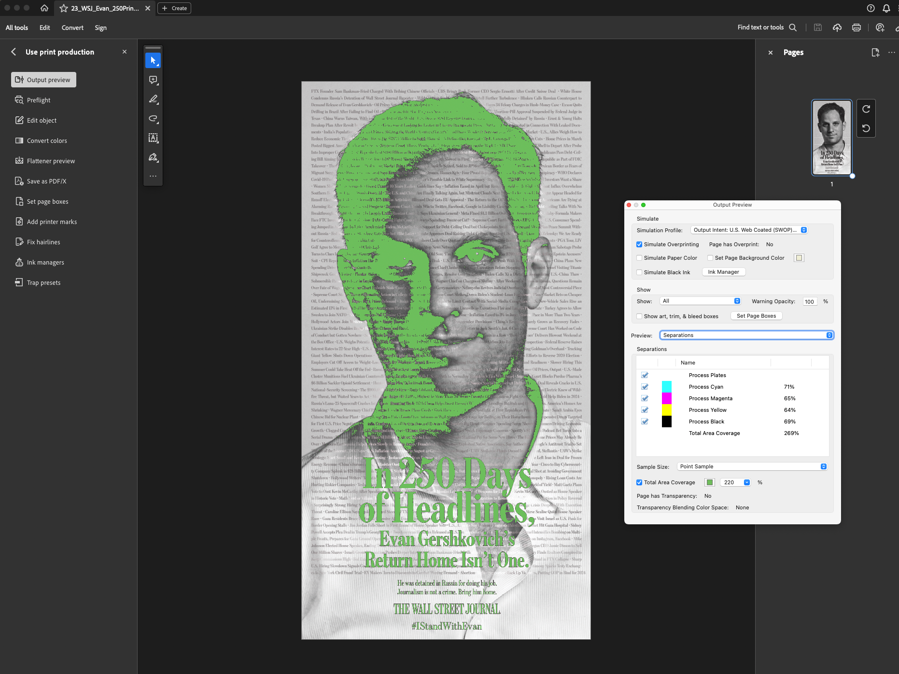
Task: Open notifications bell icon
Action: pos(886,8)
